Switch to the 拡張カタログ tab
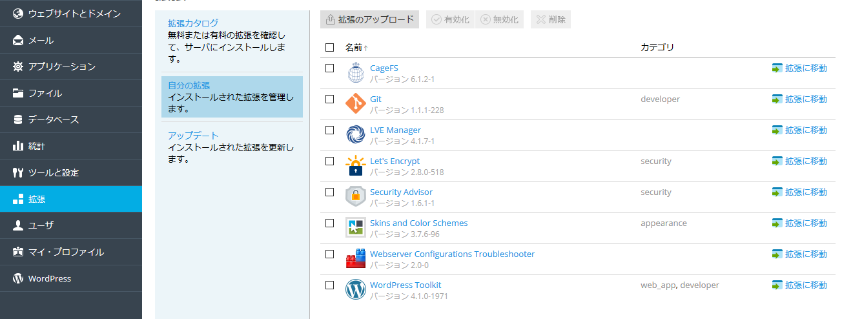This screenshot has height=319, width=842. (x=193, y=23)
